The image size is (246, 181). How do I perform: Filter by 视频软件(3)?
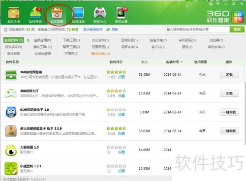[x=129, y=47]
